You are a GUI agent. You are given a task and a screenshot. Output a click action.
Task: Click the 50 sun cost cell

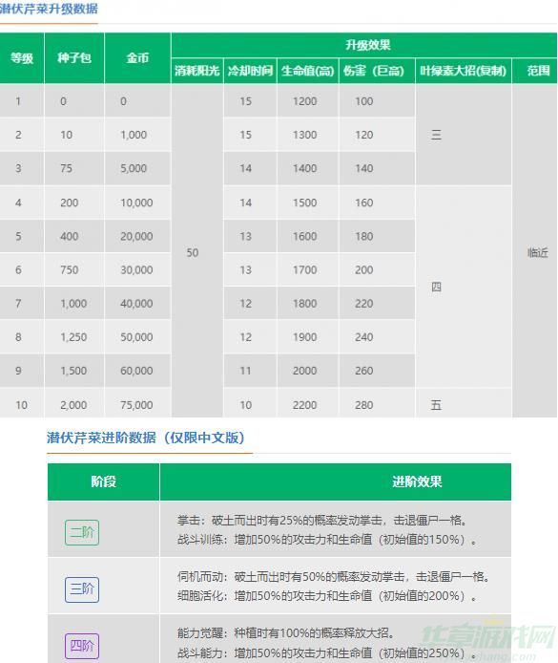(193, 253)
